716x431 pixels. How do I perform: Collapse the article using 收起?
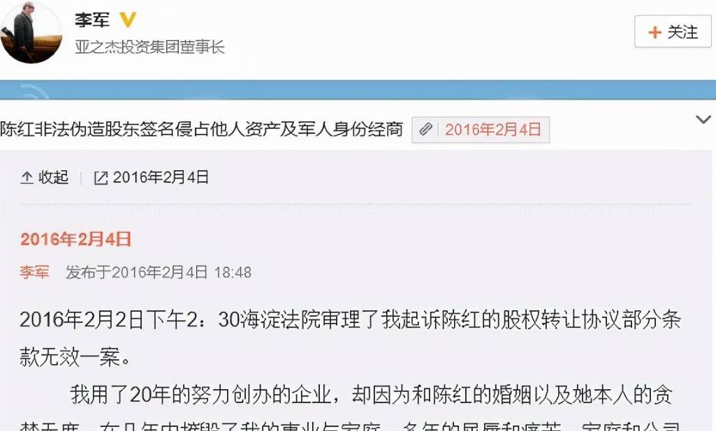pyautogui.click(x=44, y=177)
